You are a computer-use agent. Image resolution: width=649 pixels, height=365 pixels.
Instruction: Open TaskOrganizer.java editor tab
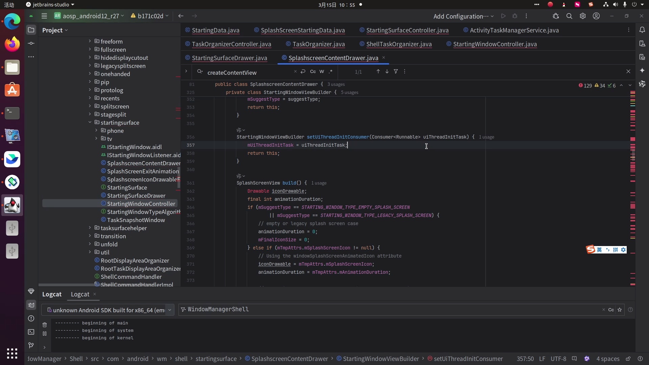click(318, 44)
